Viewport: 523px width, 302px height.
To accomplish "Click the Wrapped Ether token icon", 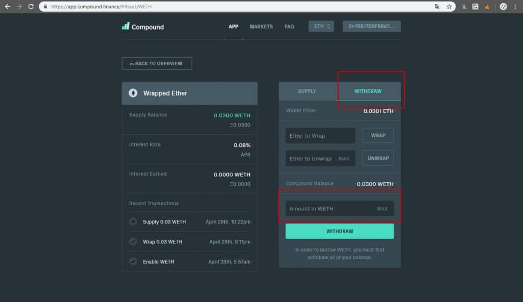I will point(133,93).
